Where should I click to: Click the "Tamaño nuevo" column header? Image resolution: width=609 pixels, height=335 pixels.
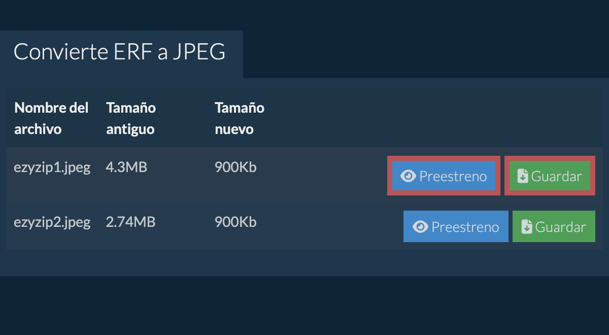[x=239, y=118]
